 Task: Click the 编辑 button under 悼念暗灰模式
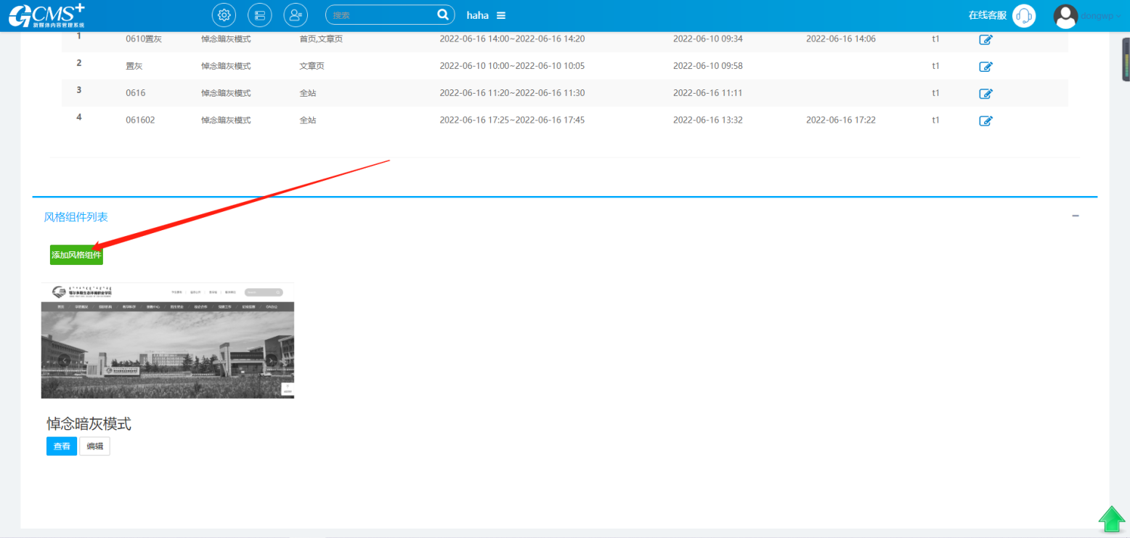pyautogui.click(x=94, y=446)
